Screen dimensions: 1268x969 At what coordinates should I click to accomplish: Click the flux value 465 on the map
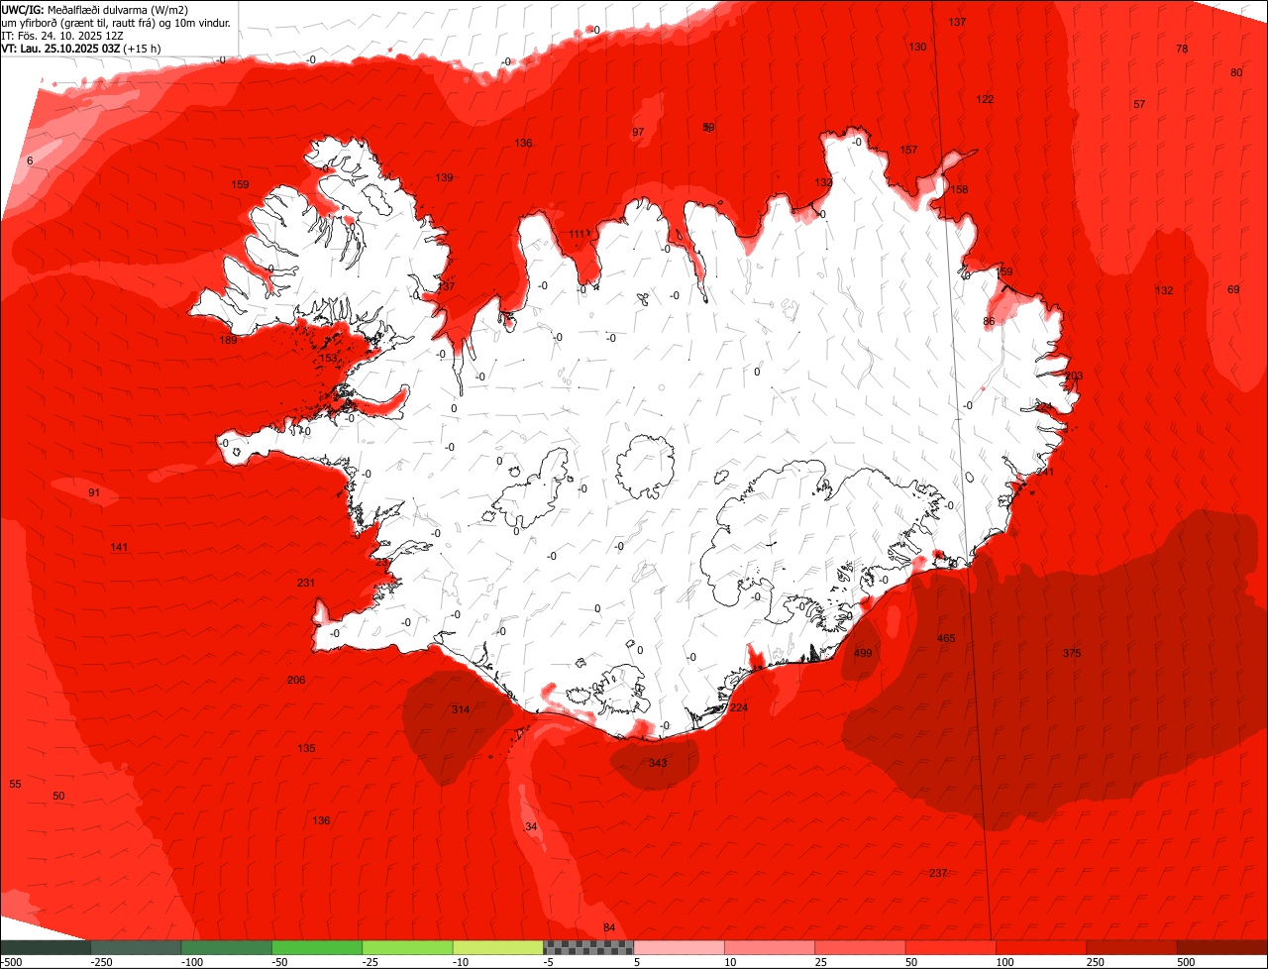(x=946, y=638)
